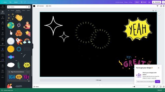Open the 20.5s page timing button
165x92 pixels.
pos(49,6)
